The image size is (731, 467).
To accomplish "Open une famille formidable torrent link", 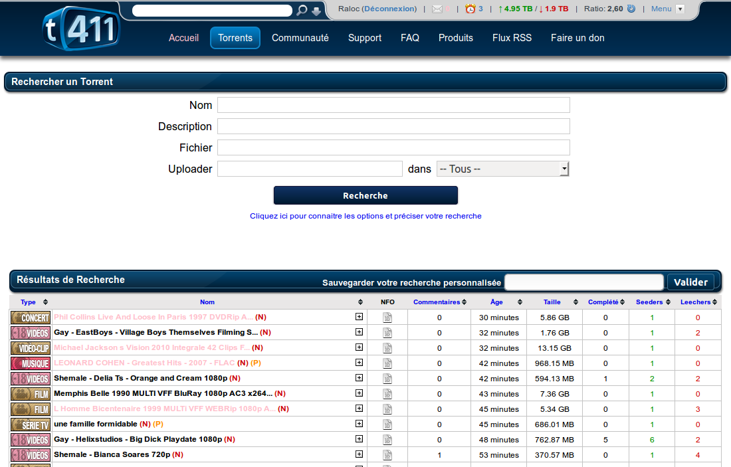I will 96,424.
